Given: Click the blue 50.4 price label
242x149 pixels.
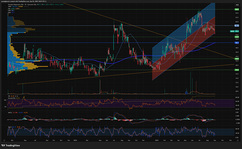Looking at the screenshot, I should (x=237, y=42).
